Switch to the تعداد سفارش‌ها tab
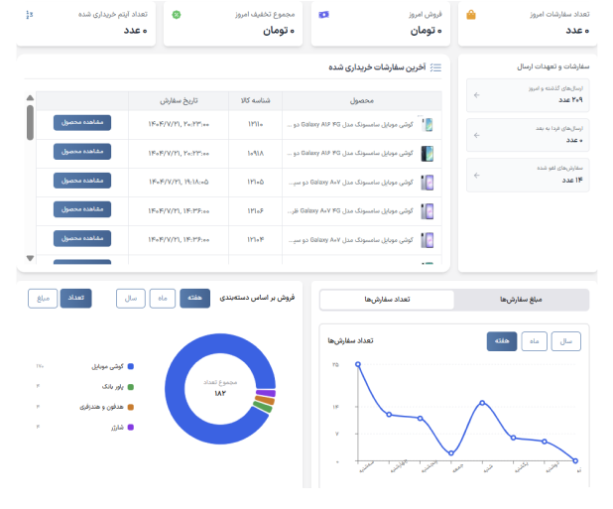This screenshot has height=509, width=613. [387, 300]
